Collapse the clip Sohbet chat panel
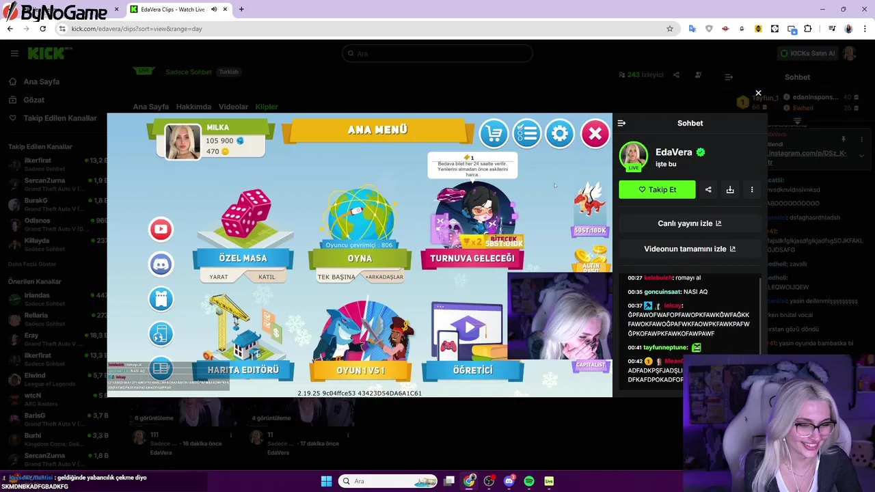Viewport: 875px width, 492px height. 621,123
